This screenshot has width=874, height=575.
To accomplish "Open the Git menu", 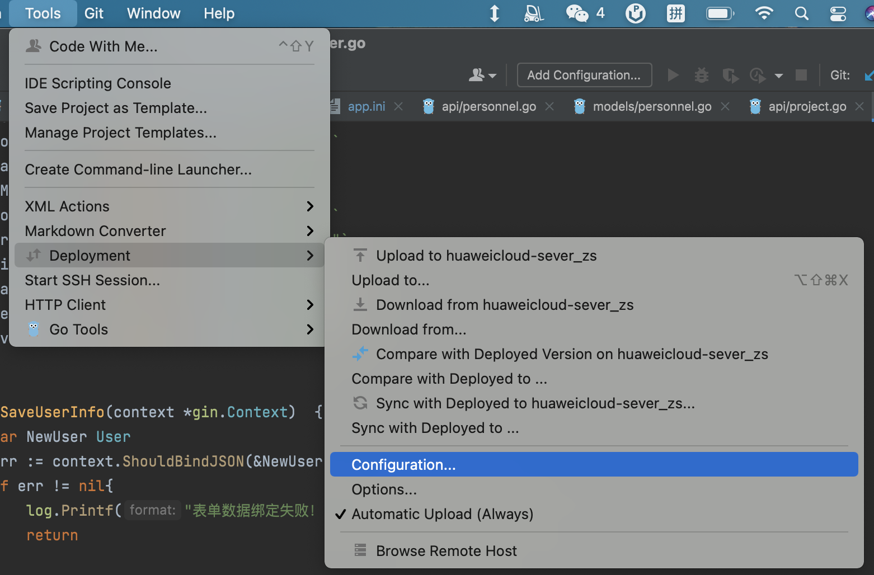I will [94, 13].
